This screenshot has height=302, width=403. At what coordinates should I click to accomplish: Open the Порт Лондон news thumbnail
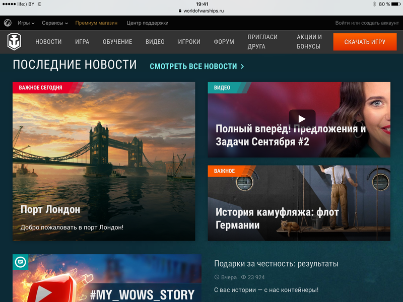(x=104, y=161)
